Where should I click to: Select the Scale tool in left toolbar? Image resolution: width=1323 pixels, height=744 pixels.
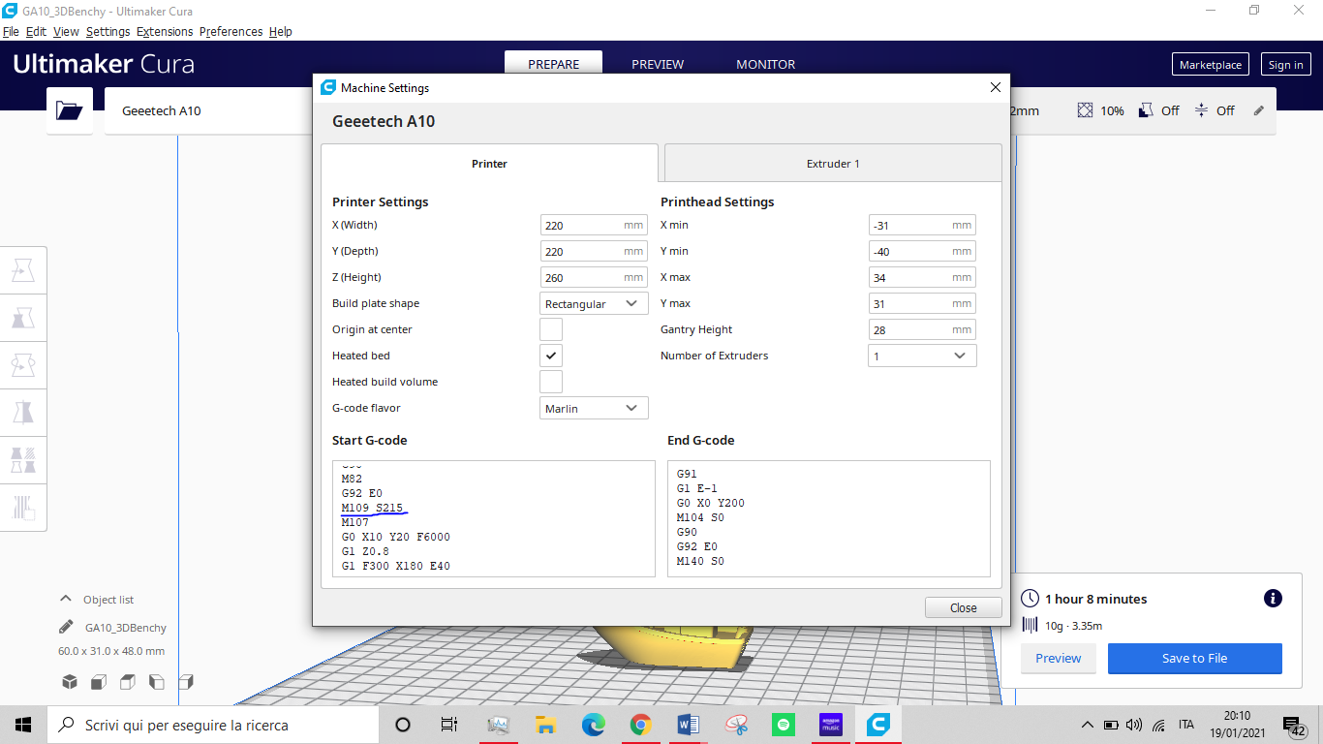[23, 319]
